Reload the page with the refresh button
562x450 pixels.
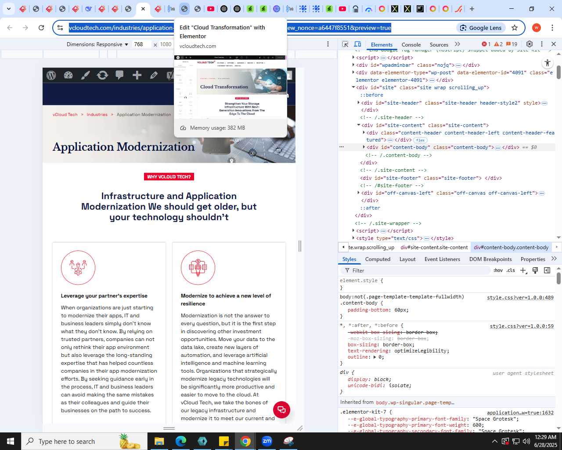point(41,28)
